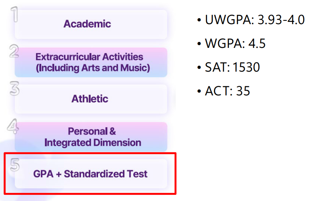Click the bullet point before UWGPA
320x201 pixels.
click(199, 20)
